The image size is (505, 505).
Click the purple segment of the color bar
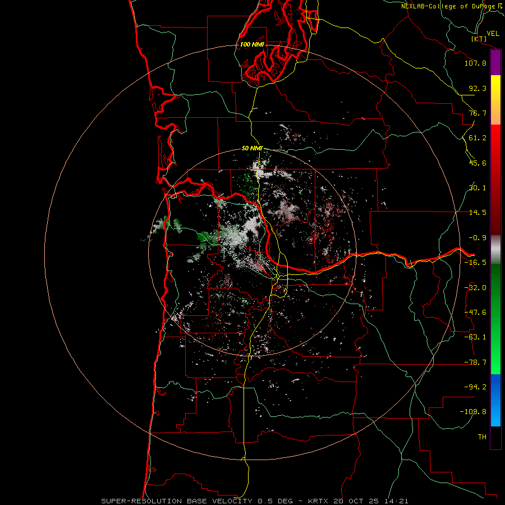click(x=495, y=63)
